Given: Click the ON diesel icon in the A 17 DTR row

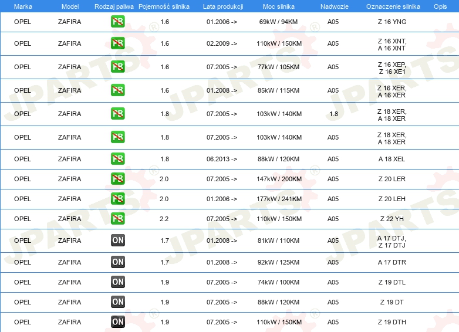Looking at the screenshot, I should point(118,262).
